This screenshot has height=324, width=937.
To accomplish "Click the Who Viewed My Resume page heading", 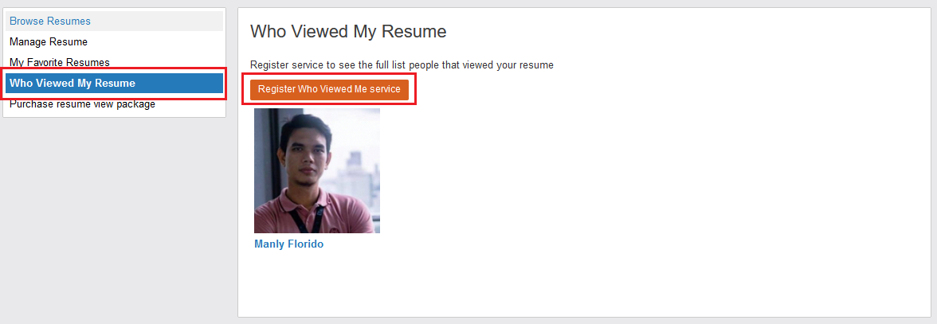I will [348, 32].
